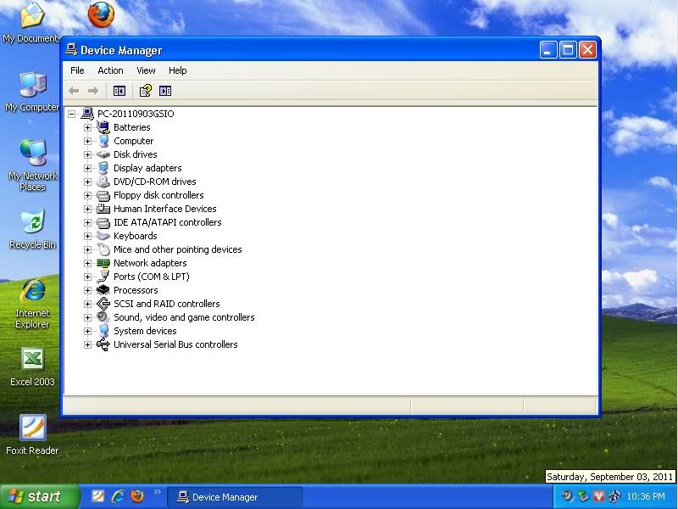Click the Universal Serial Bus controllers icon

pos(103,344)
